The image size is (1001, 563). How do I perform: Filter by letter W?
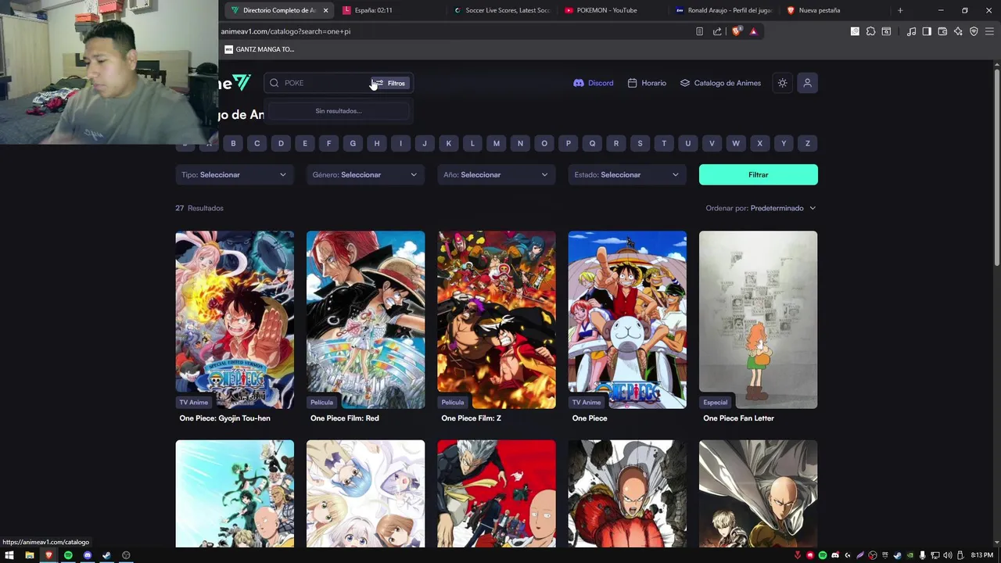(x=736, y=143)
